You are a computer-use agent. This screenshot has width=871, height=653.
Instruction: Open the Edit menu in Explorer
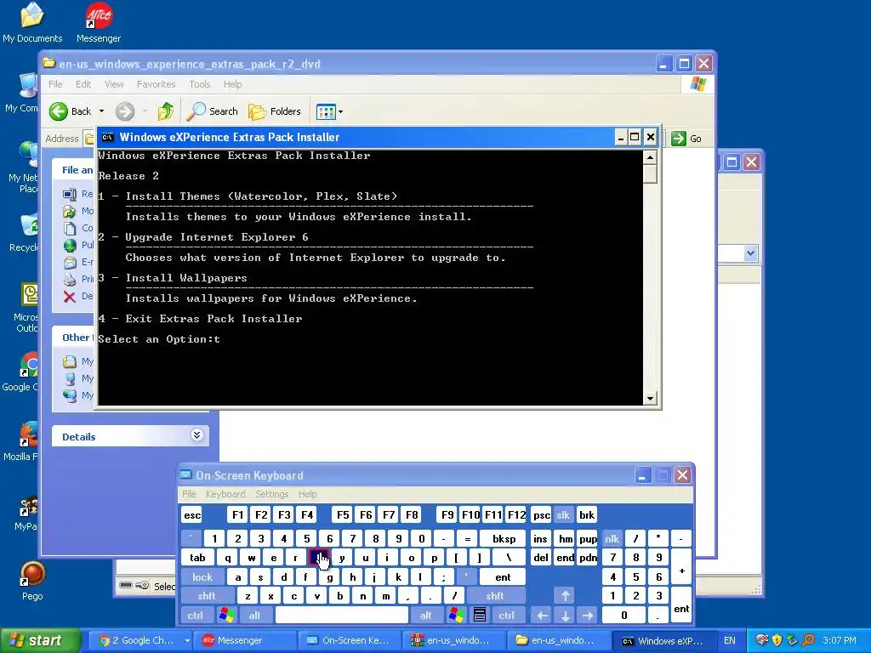point(83,84)
